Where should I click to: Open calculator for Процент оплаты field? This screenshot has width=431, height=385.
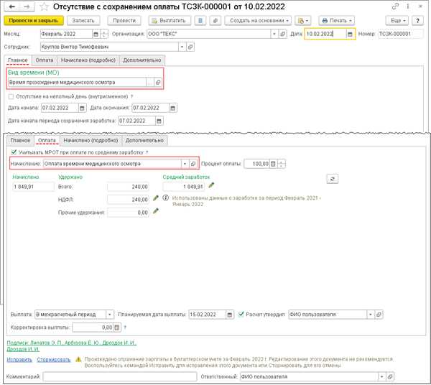point(274,164)
